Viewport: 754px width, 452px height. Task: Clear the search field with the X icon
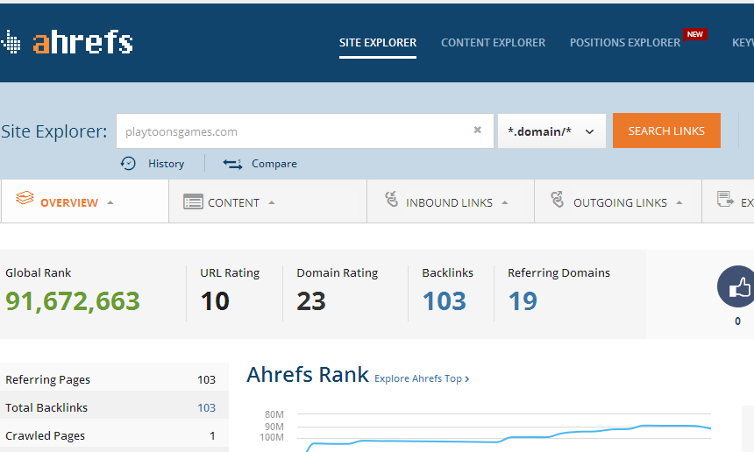[x=478, y=131]
